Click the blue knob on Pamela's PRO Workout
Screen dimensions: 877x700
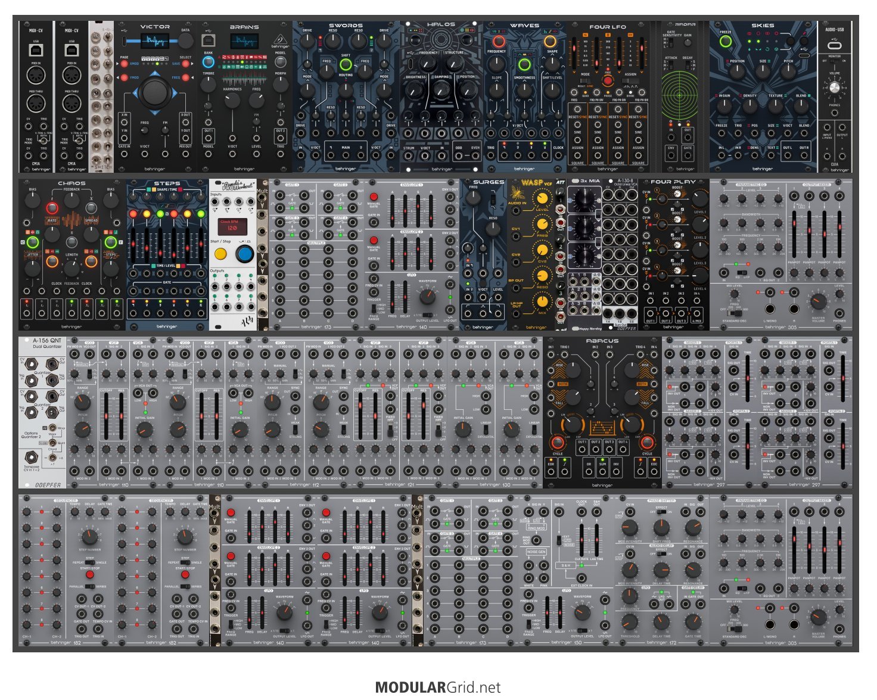click(x=244, y=254)
